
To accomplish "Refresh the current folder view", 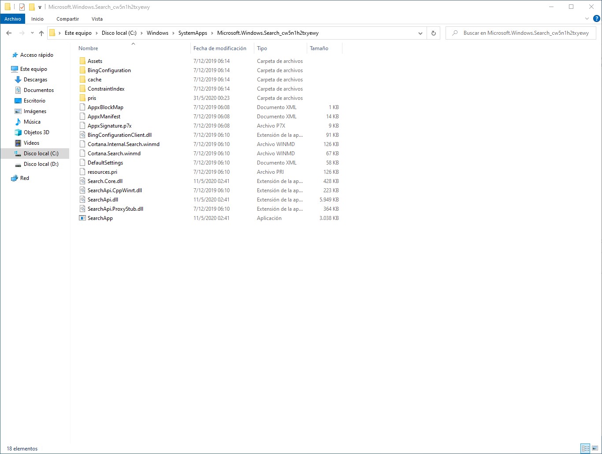I will (x=434, y=33).
